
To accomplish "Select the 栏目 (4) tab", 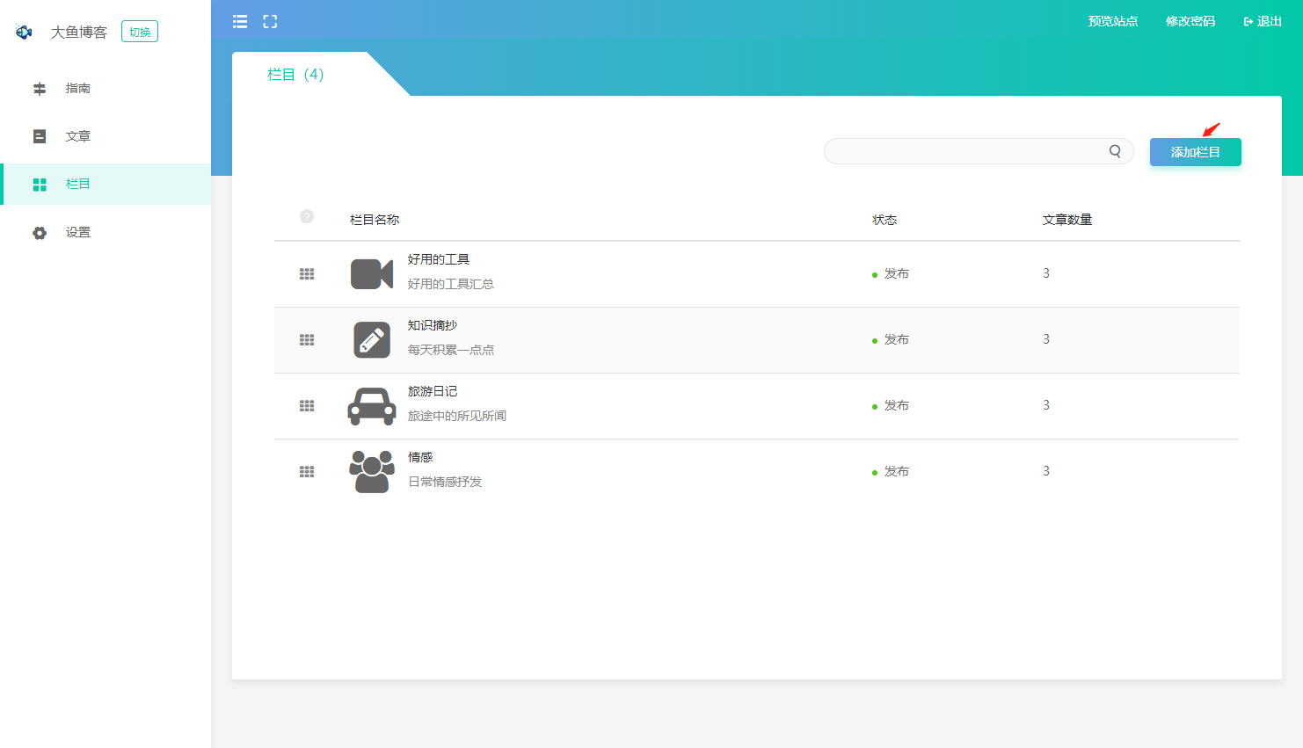I will [x=295, y=75].
